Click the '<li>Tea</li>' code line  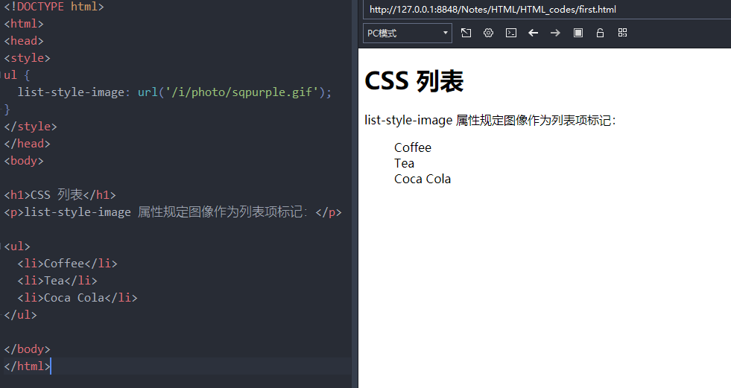[x=57, y=281]
